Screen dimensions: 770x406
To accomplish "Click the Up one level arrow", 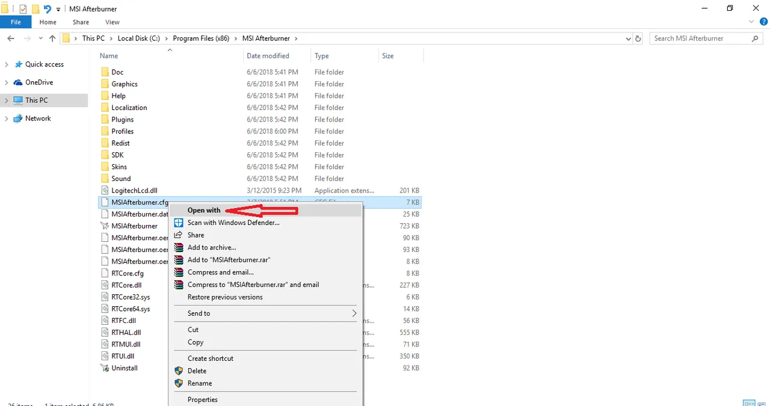I will [x=52, y=38].
